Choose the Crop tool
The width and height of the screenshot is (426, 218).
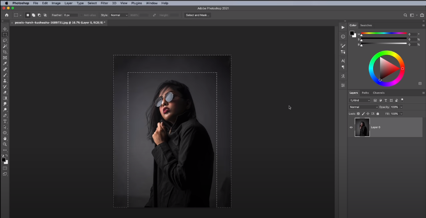5,52
